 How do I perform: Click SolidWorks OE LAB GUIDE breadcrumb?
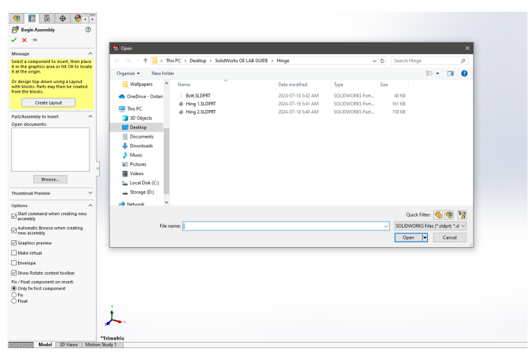[241, 61]
